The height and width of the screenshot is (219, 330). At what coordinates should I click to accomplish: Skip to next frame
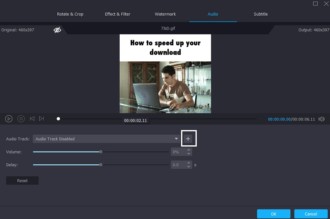click(42, 119)
